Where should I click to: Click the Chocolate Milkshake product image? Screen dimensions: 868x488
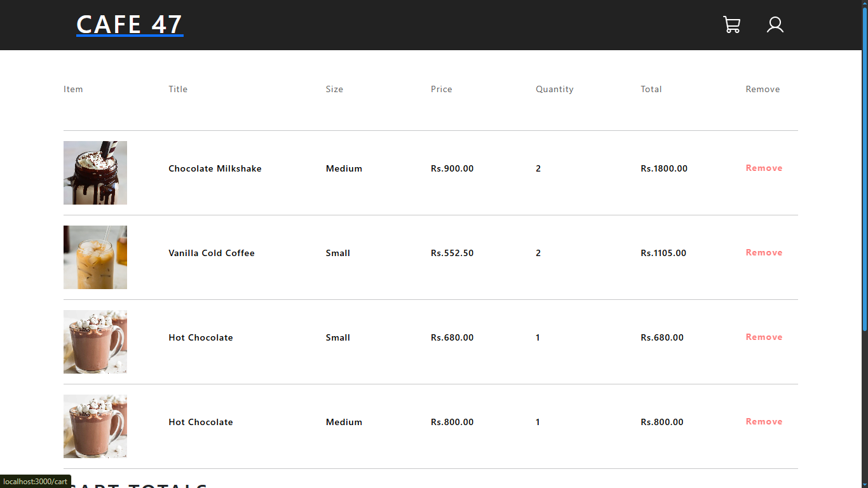pos(95,173)
